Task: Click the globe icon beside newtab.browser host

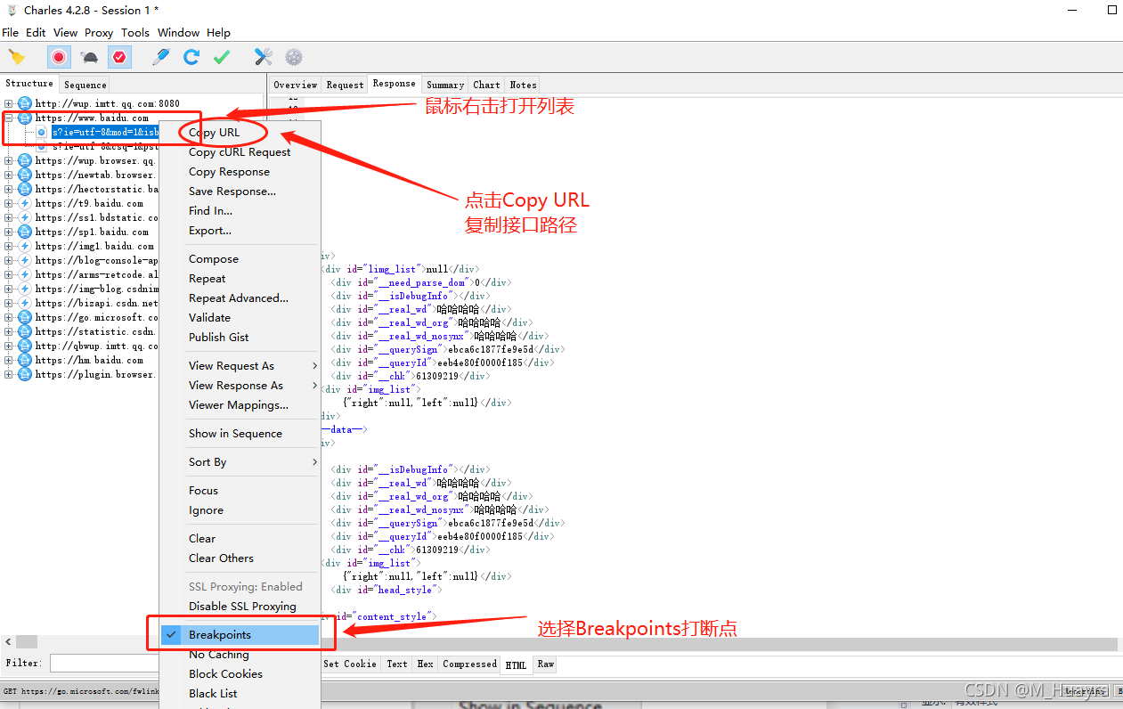Action: pyautogui.click(x=25, y=175)
